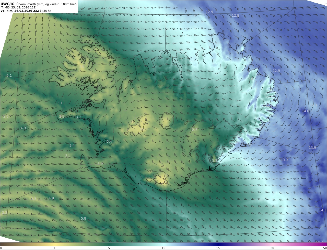Image resolution: width=327 pixels, height=250 pixels.
Task: Click the 5.8 value label
Action: 84,218
